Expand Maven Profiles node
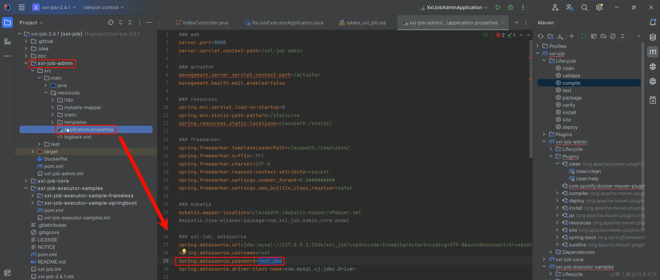 coord(537,46)
